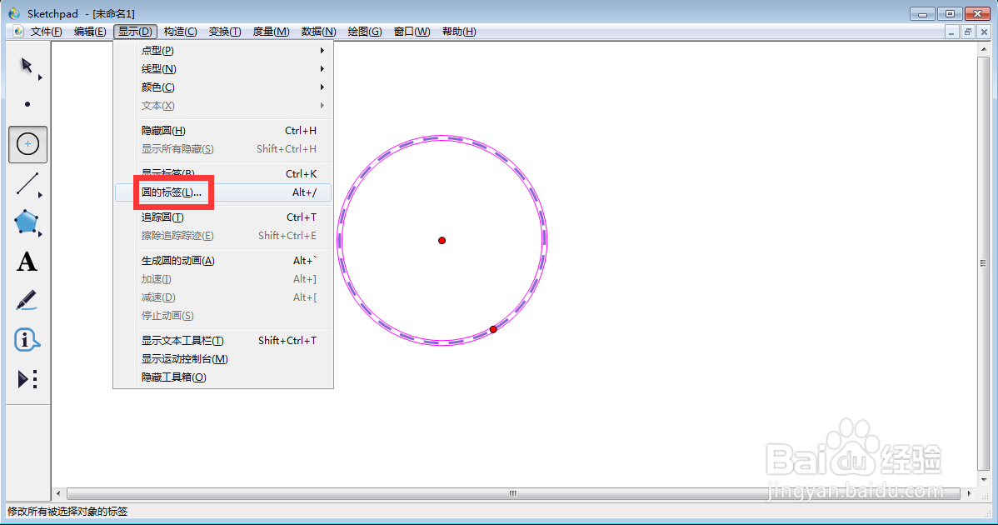Choose 生成圆的动画(A) menu entry
Screen dimensions: 998x525
click(x=223, y=260)
